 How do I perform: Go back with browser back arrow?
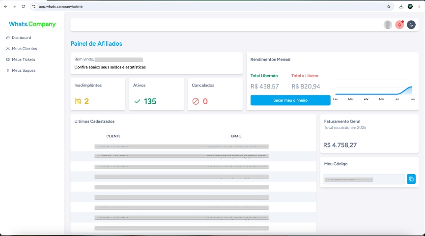pyautogui.click(x=5, y=6)
